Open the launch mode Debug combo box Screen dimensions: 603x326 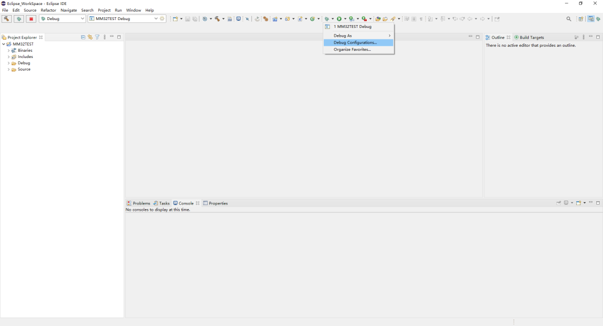[x=63, y=18]
